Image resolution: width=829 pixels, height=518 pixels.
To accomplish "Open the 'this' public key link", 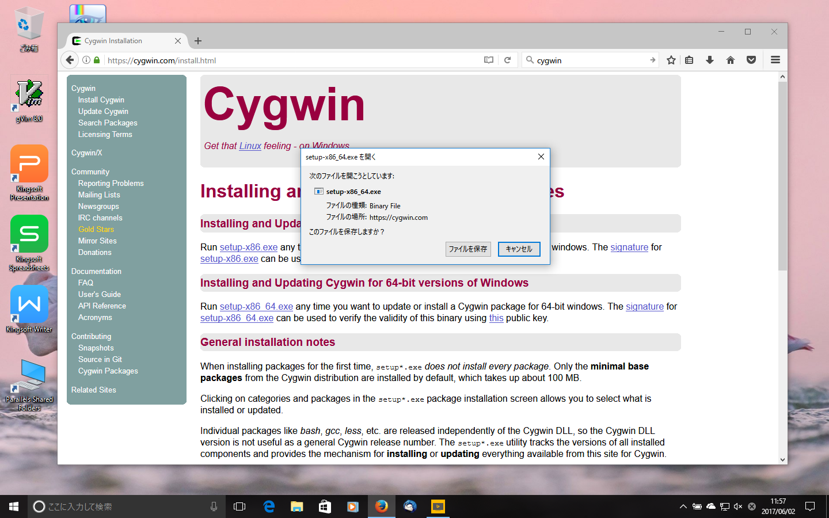I will tap(496, 318).
